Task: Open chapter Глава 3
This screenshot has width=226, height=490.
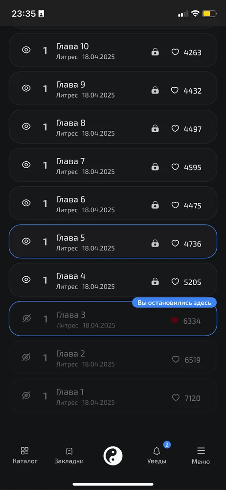Action: [113, 318]
